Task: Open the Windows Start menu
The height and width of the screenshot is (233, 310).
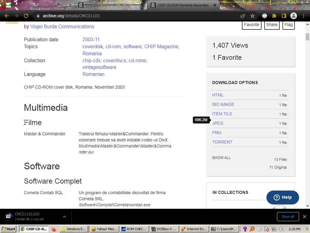Action: [8, 229]
